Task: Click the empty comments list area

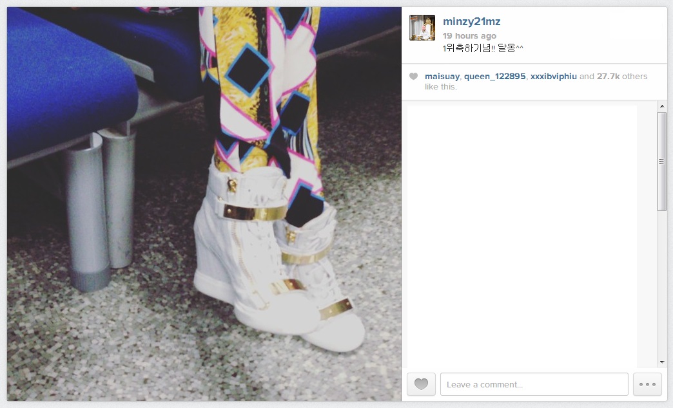Action: 522,236
